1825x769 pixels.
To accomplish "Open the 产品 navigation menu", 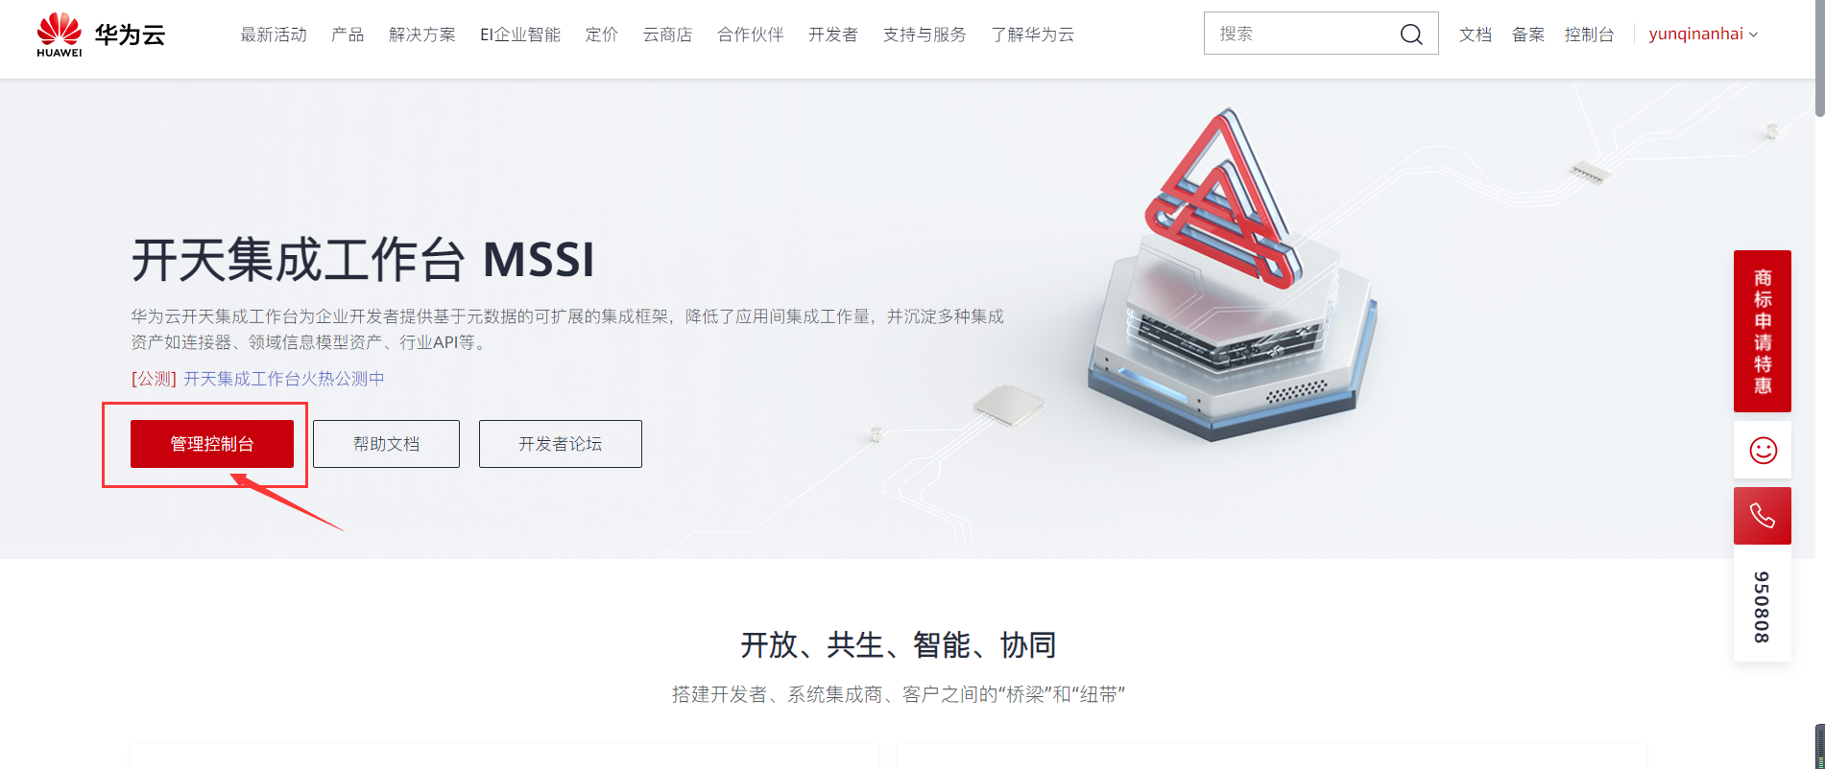I will pyautogui.click(x=348, y=35).
